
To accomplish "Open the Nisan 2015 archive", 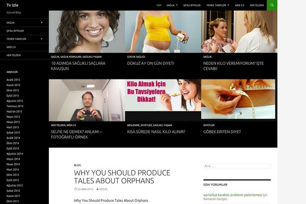I will [x=13, y=122].
